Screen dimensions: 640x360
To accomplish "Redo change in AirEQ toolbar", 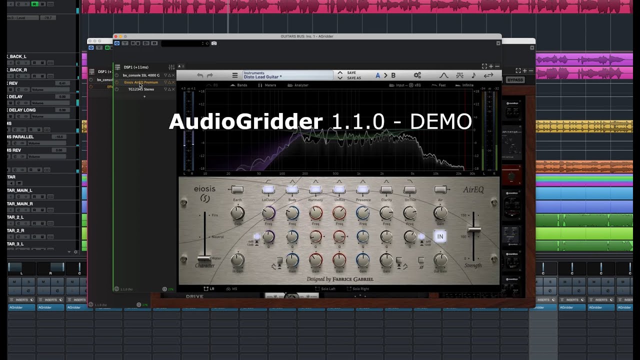I will 210,75.
